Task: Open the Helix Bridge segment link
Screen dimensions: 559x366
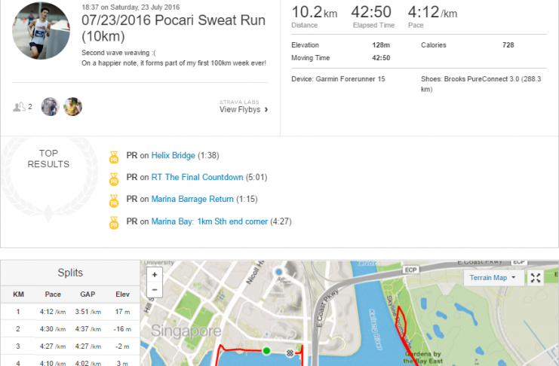Action: tap(173, 156)
